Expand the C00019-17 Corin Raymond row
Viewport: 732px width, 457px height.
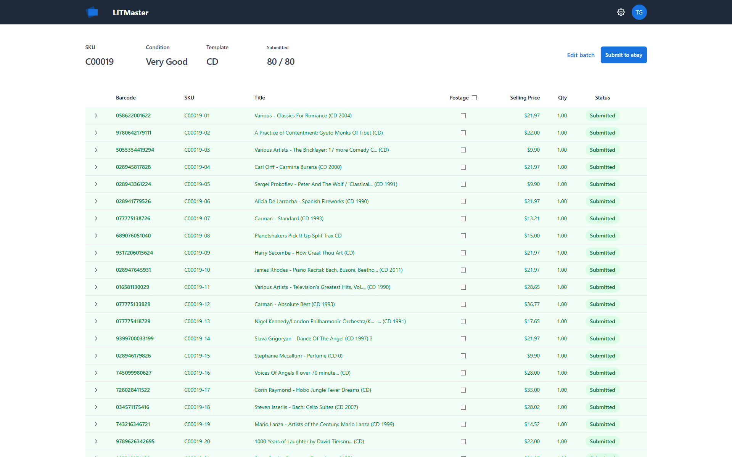[x=96, y=390]
